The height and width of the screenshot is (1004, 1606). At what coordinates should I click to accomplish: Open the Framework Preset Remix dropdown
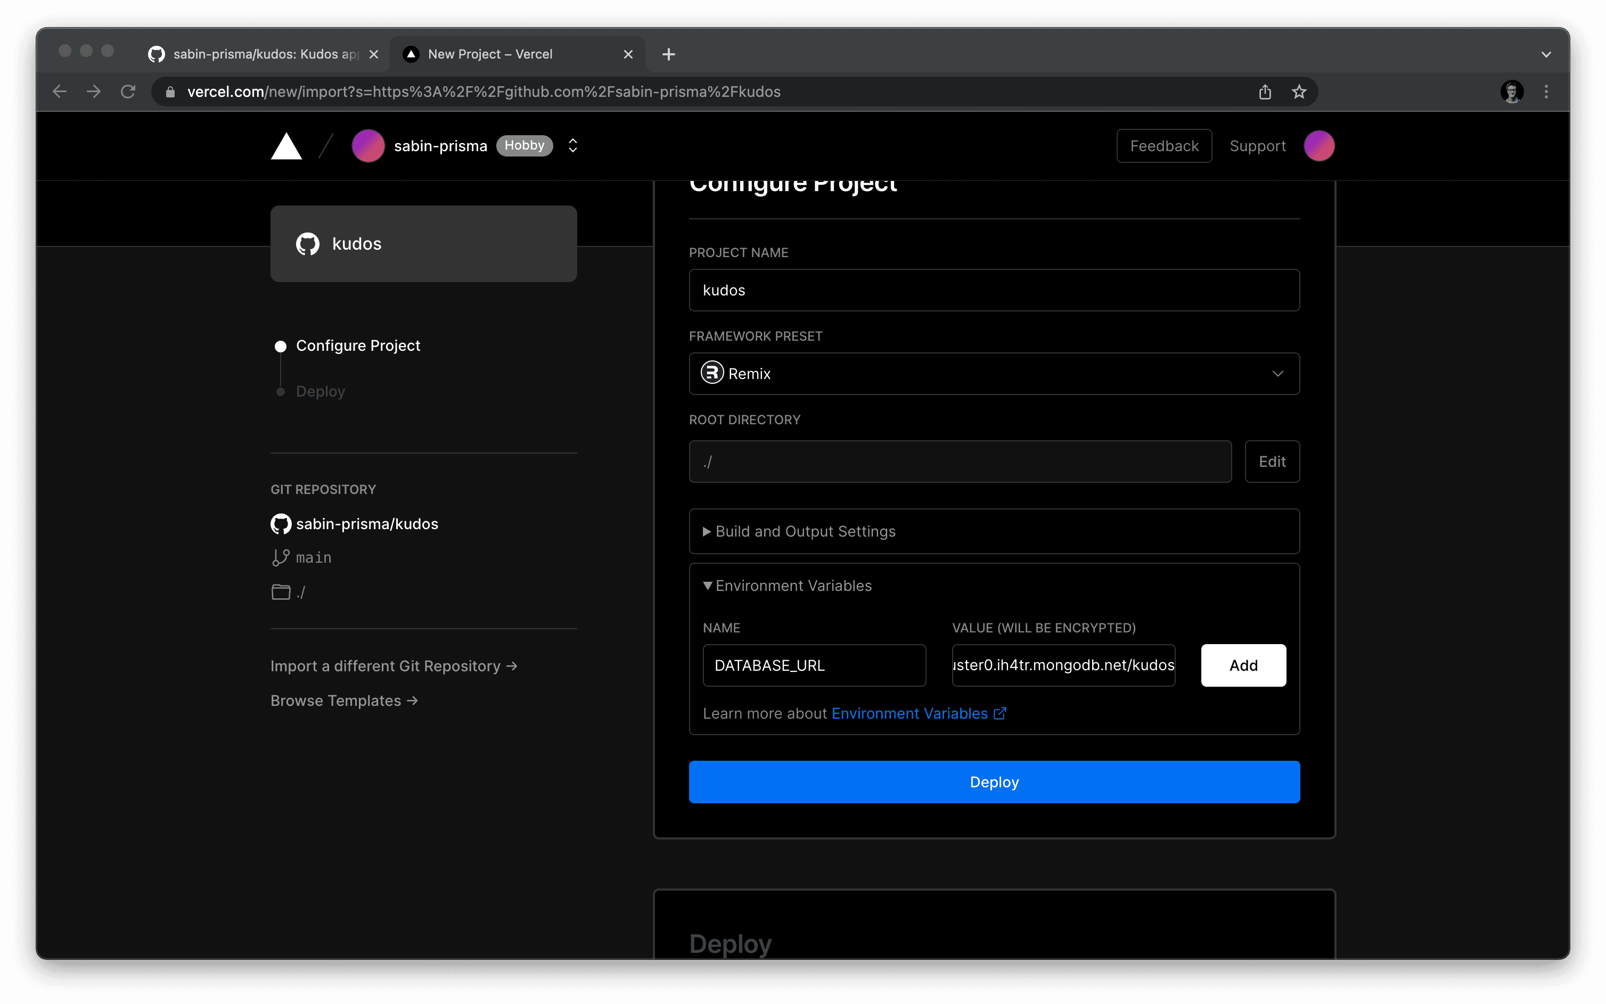[994, 374]
